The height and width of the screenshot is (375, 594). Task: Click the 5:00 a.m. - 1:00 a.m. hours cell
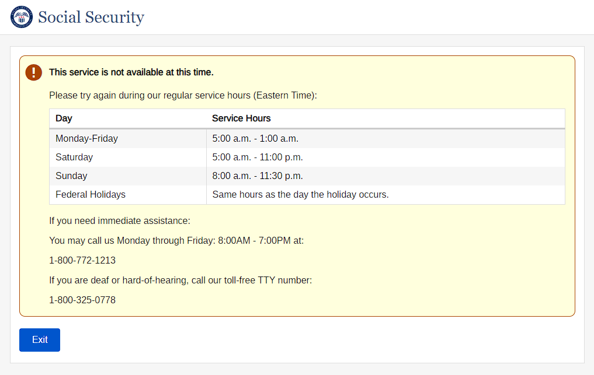255,139
